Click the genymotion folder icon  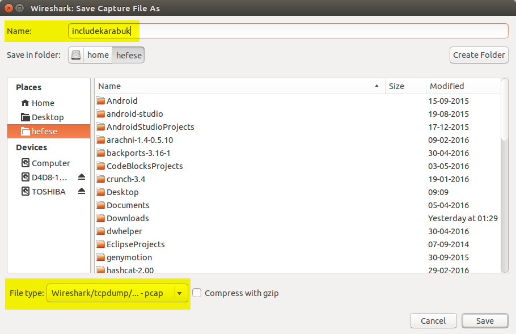pos(101,257)
